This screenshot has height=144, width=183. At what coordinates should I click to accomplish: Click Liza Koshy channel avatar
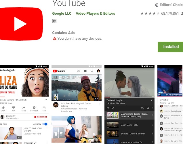point(2,117)
